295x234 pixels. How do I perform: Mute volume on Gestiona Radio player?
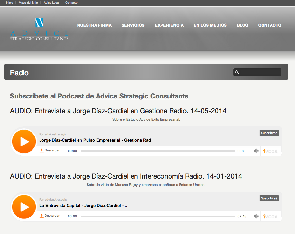tap(256, 151)
